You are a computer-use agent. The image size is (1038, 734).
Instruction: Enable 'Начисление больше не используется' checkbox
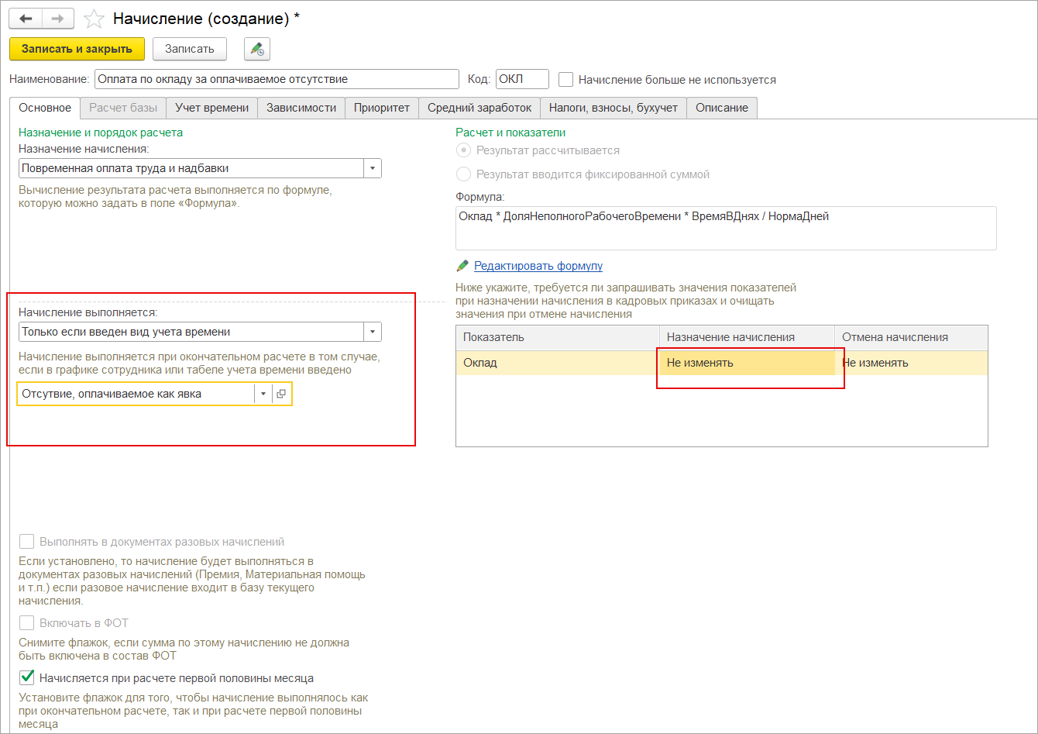[x=566, y=79]
